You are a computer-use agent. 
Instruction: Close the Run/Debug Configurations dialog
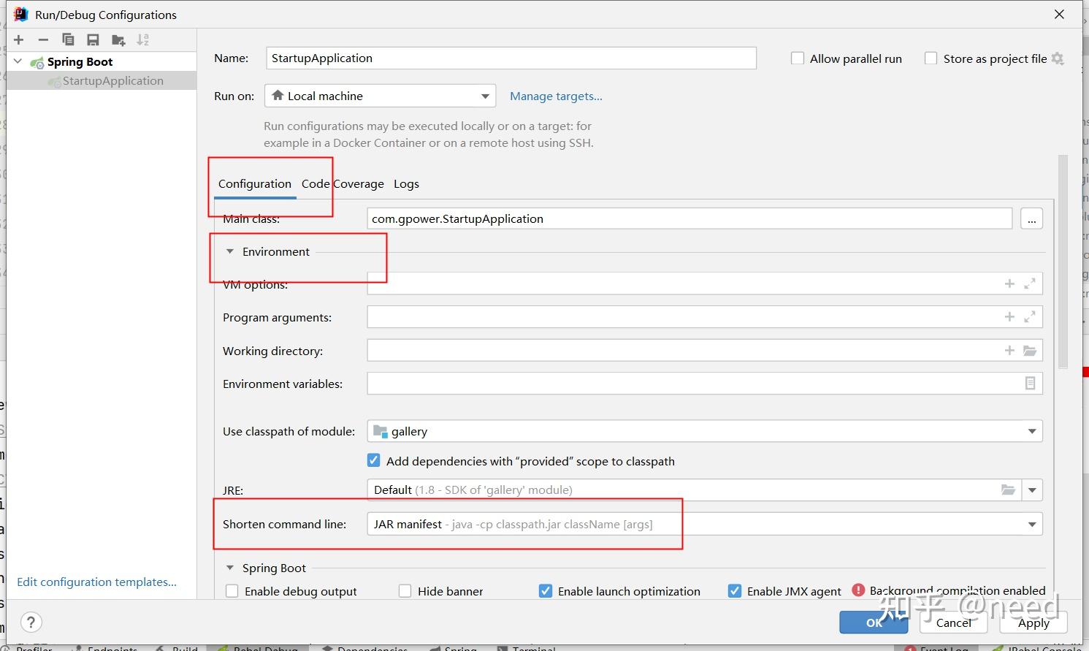pyautogui.click(x=1059, y=14)
